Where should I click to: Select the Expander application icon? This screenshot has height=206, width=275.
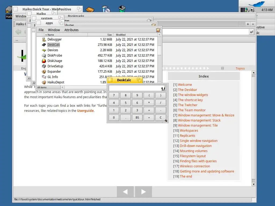pyautogui.click(x=44, y=72)
